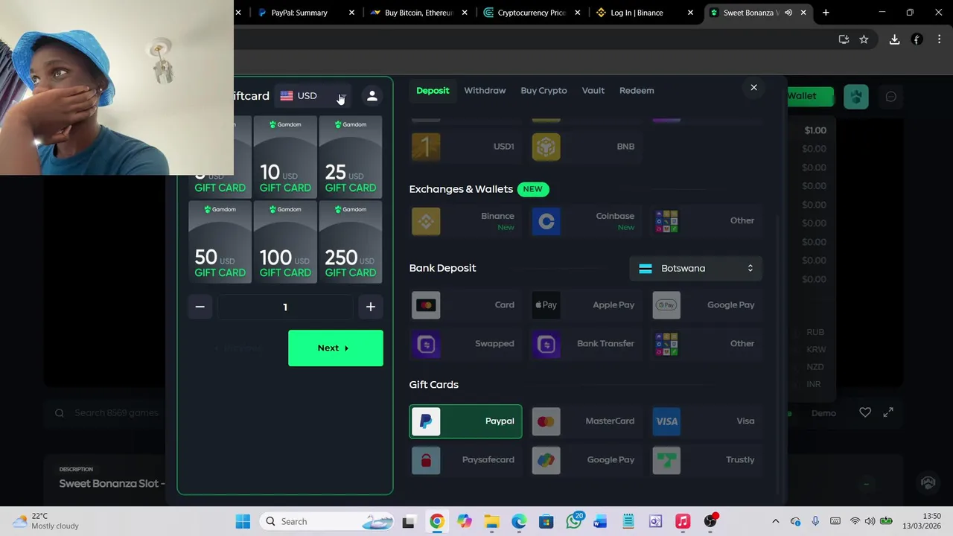This screenshot has height=536, width=953.
Task: Select the Paypal gift card option
Action: (465, 421)
